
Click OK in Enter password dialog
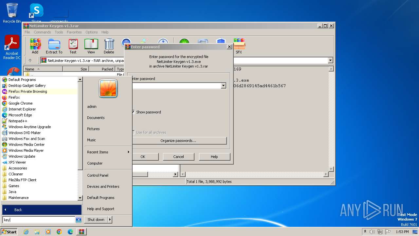[x=143, y=157]
